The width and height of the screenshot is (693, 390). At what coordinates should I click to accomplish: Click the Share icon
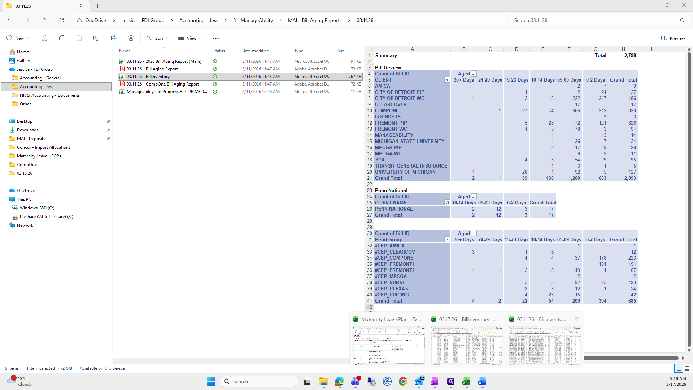click(x=114, y=38)
